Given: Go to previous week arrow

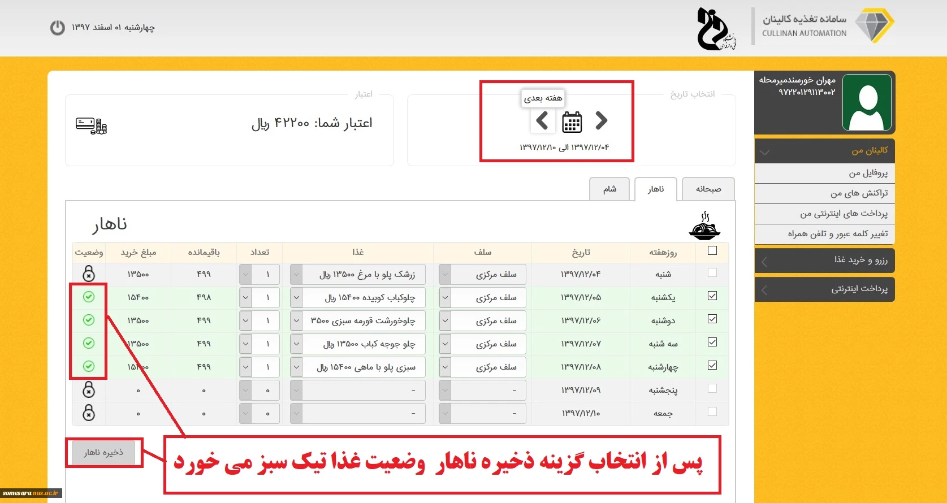Looking at the screenshot, I should click(x=601, y=120).
